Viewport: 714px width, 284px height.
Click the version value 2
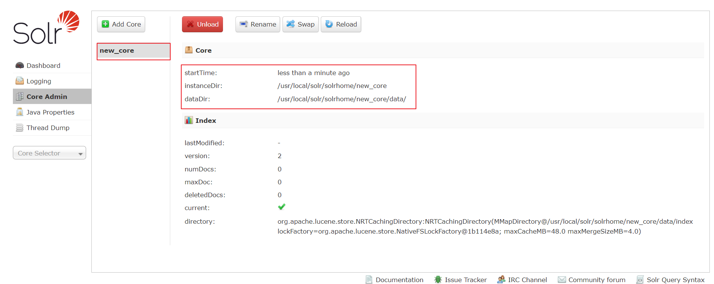279,156
